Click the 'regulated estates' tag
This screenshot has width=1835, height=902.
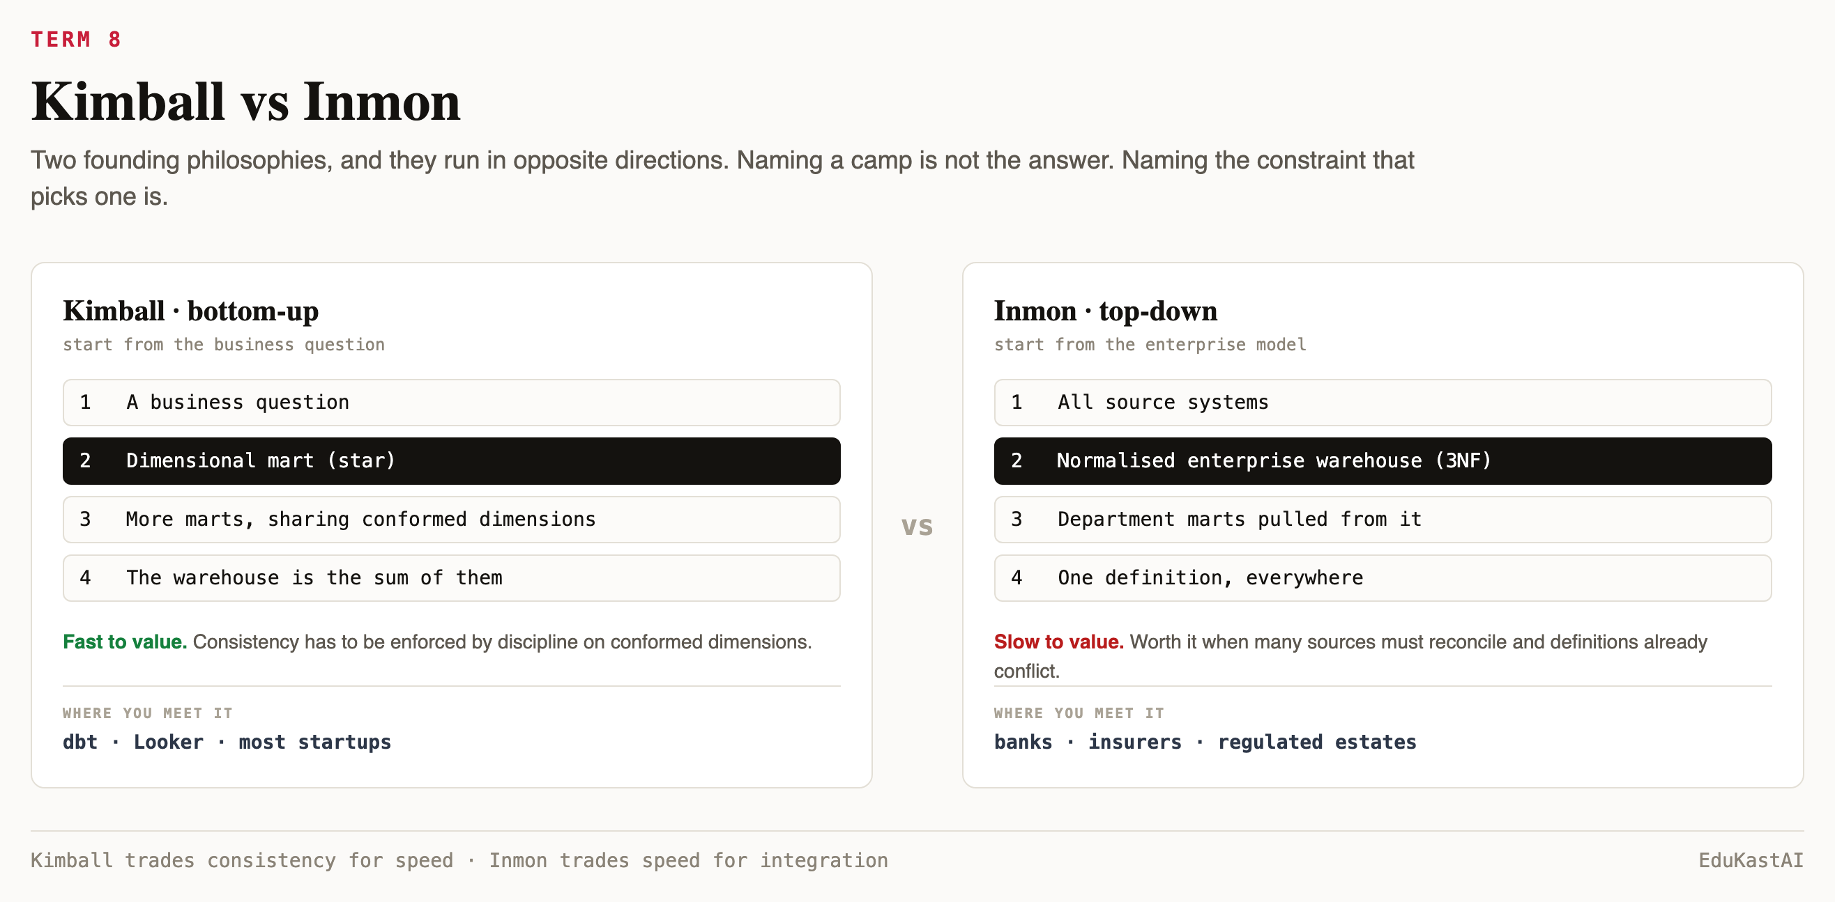tap(1317, 742)
